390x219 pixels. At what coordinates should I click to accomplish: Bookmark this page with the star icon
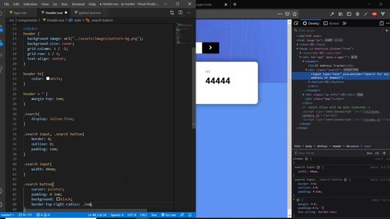295,14
